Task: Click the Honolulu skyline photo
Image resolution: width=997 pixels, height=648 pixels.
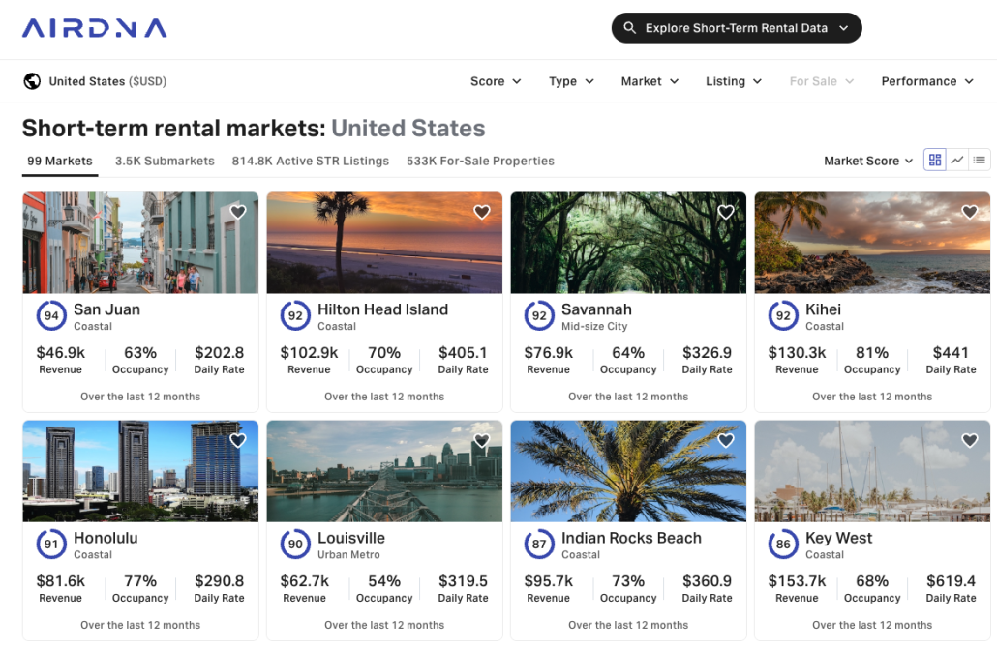Action: (140, 471)
